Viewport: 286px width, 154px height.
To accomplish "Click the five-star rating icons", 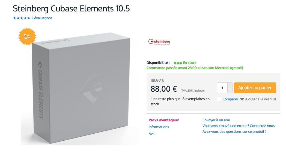I will 22,18.
